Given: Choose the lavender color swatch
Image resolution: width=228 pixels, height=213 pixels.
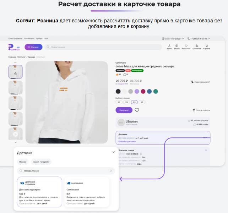Looking at the screenshot, I should [x=137, y=91].
